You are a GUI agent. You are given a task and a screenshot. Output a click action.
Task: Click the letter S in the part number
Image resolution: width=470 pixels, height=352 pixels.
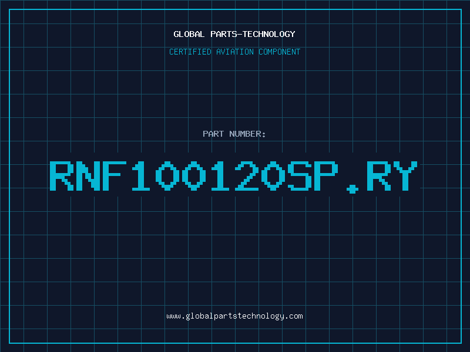(x=300, y=176)
